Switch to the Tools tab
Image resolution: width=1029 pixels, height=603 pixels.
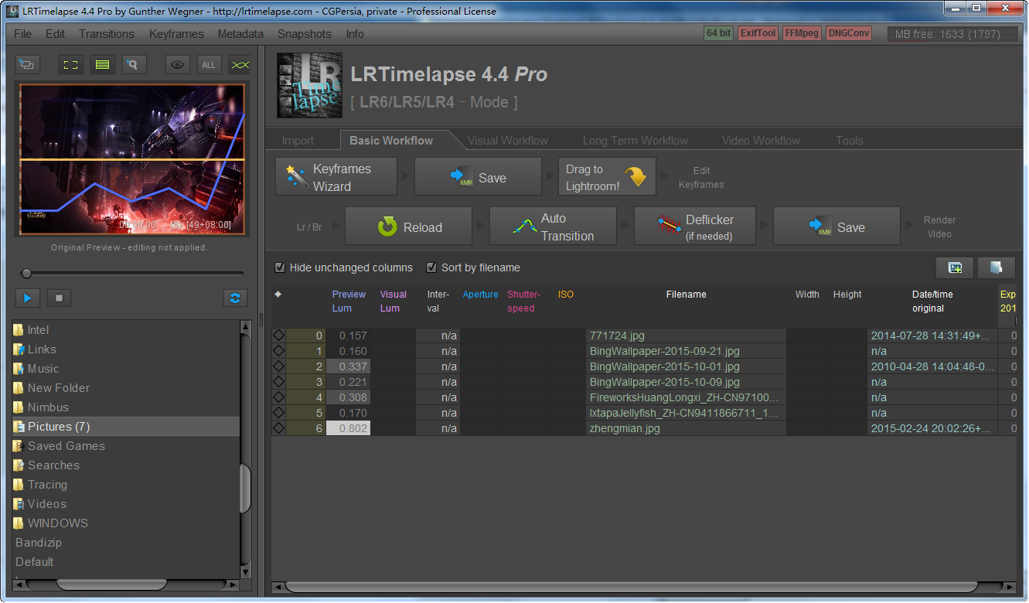click(x=849, y=141)
